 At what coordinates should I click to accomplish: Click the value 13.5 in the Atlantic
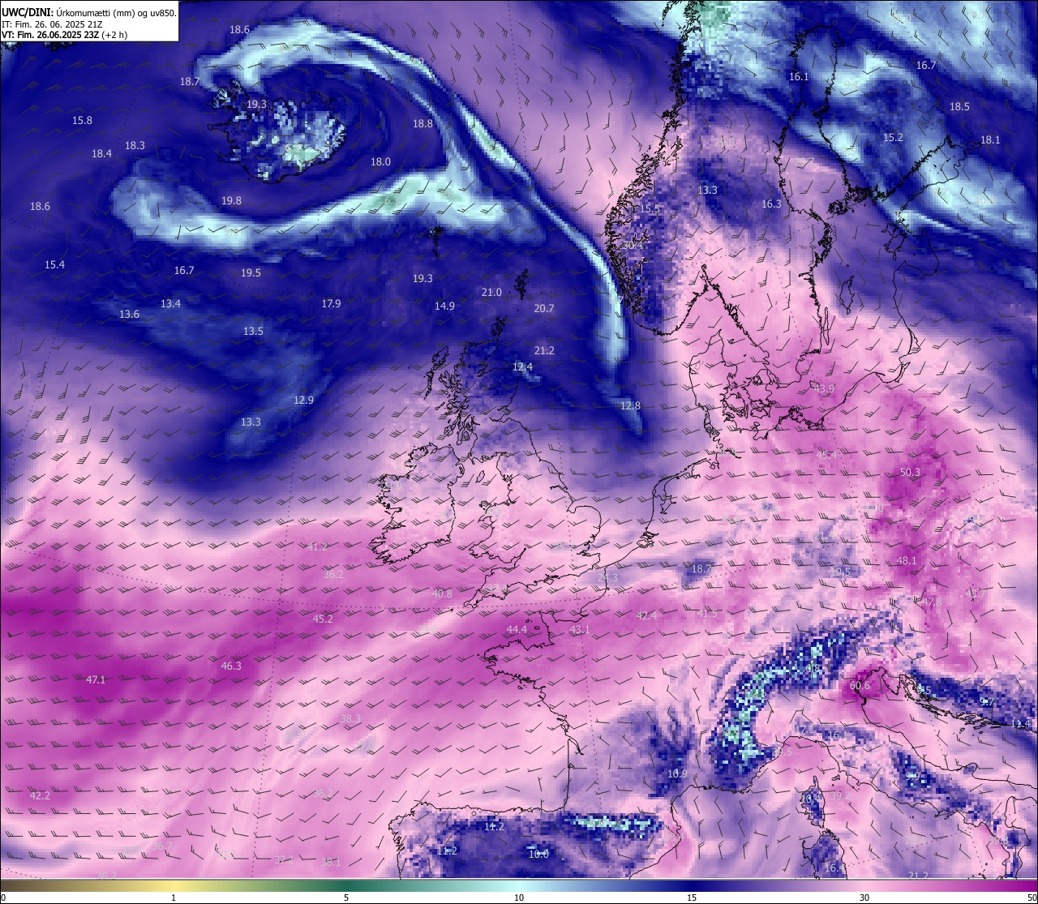pos(253,331)
